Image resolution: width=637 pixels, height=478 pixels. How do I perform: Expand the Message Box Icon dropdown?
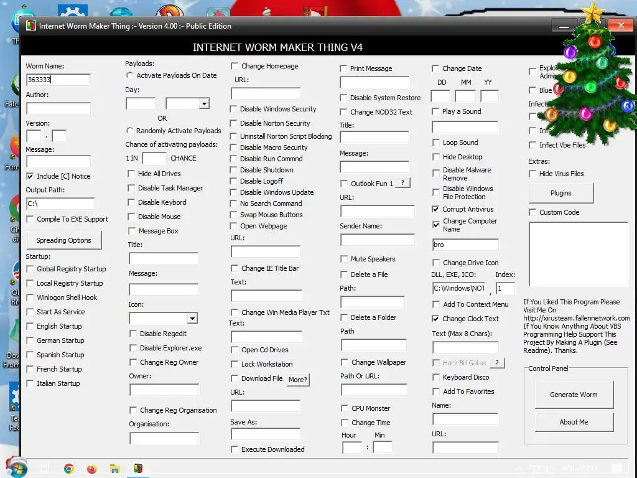pos(193,318)
